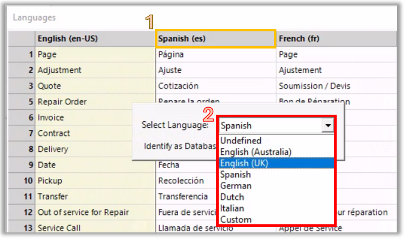Click row header 12 for Out of service
Viewport: 406px width, 240px height.
(22, 212)
